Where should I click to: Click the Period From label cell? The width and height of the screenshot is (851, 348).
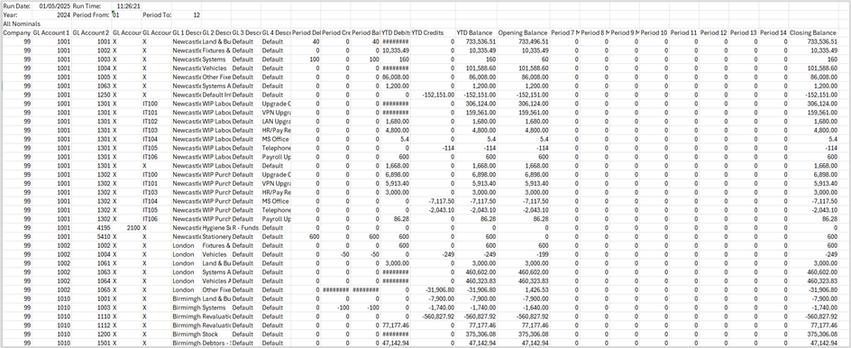tap(91, 15)
